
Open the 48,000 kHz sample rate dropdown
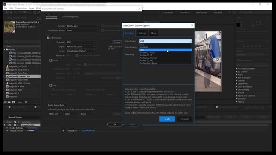pyautogui.click(x=55, y=114)
